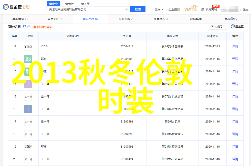Open the 国际分类 filter dropdown
The width and height of the screenshot is (251, 166).
[218, 26]
